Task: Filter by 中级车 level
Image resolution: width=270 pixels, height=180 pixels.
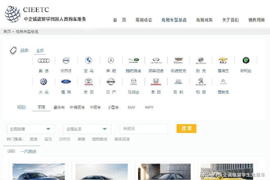Action: pos(95,107)
